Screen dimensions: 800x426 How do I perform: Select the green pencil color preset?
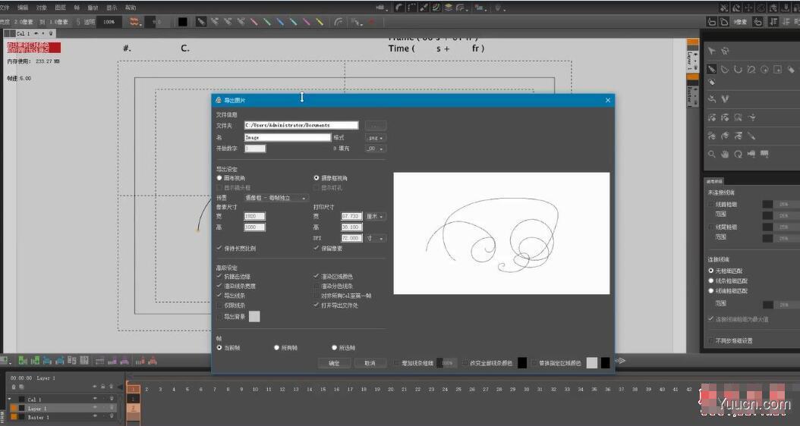point(267,22)
